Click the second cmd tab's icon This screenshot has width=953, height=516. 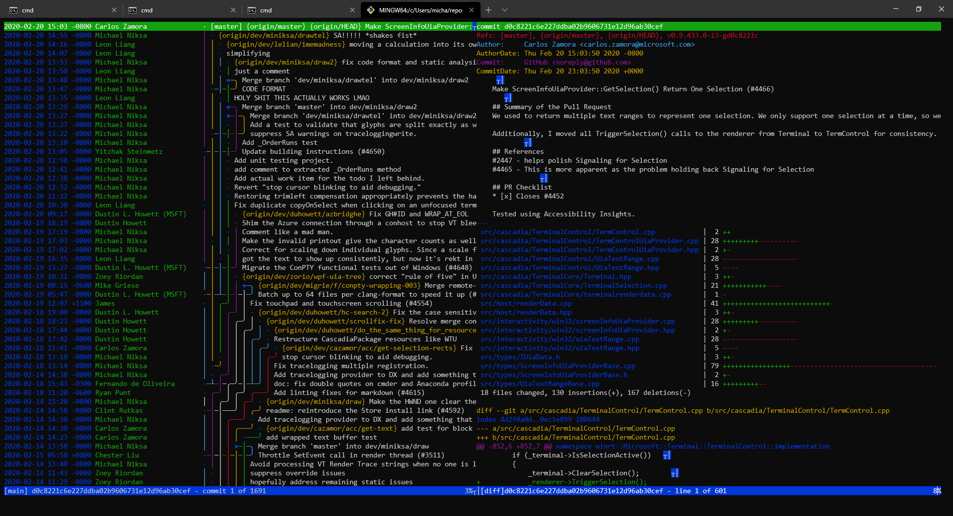pyautogui.click(x=133, y=10)
